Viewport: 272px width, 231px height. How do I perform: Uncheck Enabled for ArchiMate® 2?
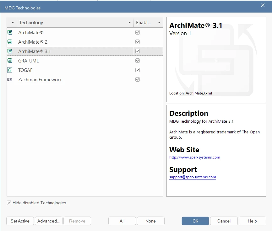(138, 42)
